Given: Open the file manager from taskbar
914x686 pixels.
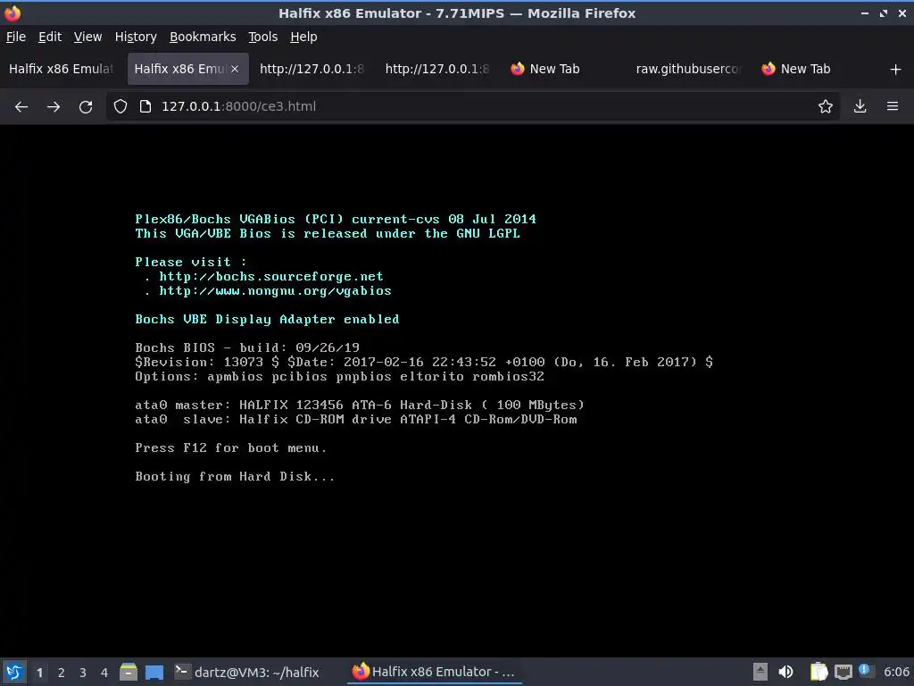Looking at the screenshot, I should pos(129,672).
